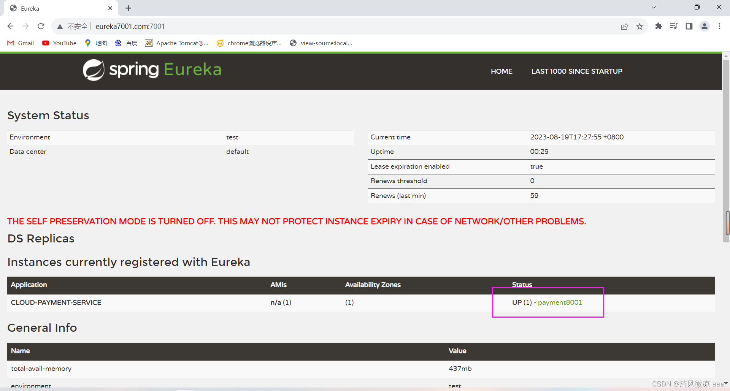Open the tab search dropdown arrow

654,7
